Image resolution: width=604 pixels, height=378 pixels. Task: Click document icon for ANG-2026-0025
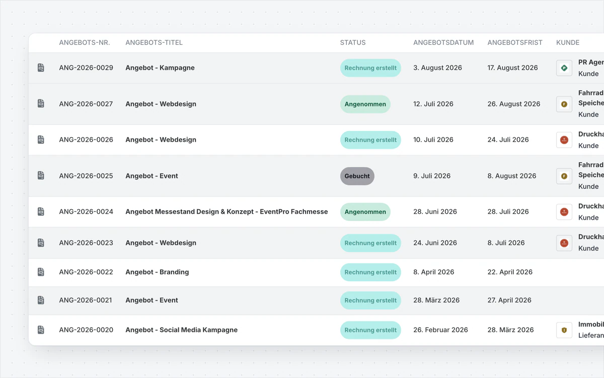[x=41, y=175]
